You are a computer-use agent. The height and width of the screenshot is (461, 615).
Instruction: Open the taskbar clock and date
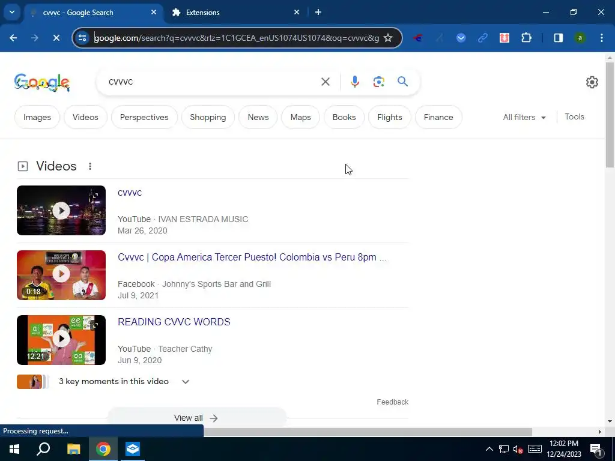[x=564, y=449]
